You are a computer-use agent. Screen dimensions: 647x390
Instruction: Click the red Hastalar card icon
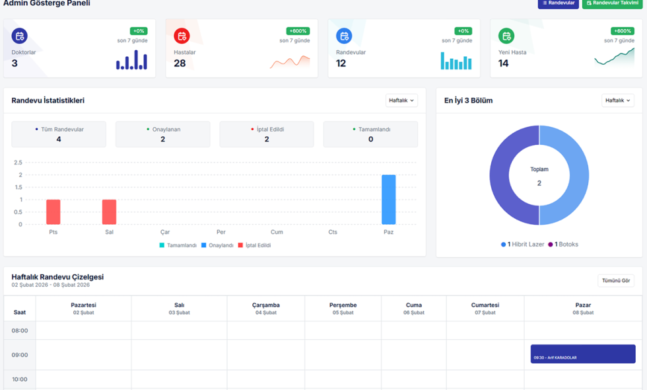pos(182,36)
